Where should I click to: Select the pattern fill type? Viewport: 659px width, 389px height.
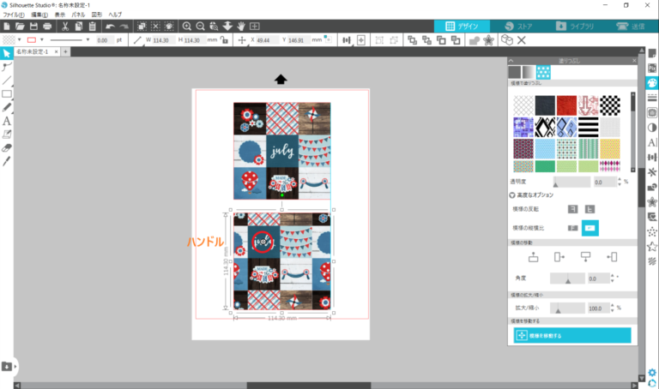pos(543,72)
